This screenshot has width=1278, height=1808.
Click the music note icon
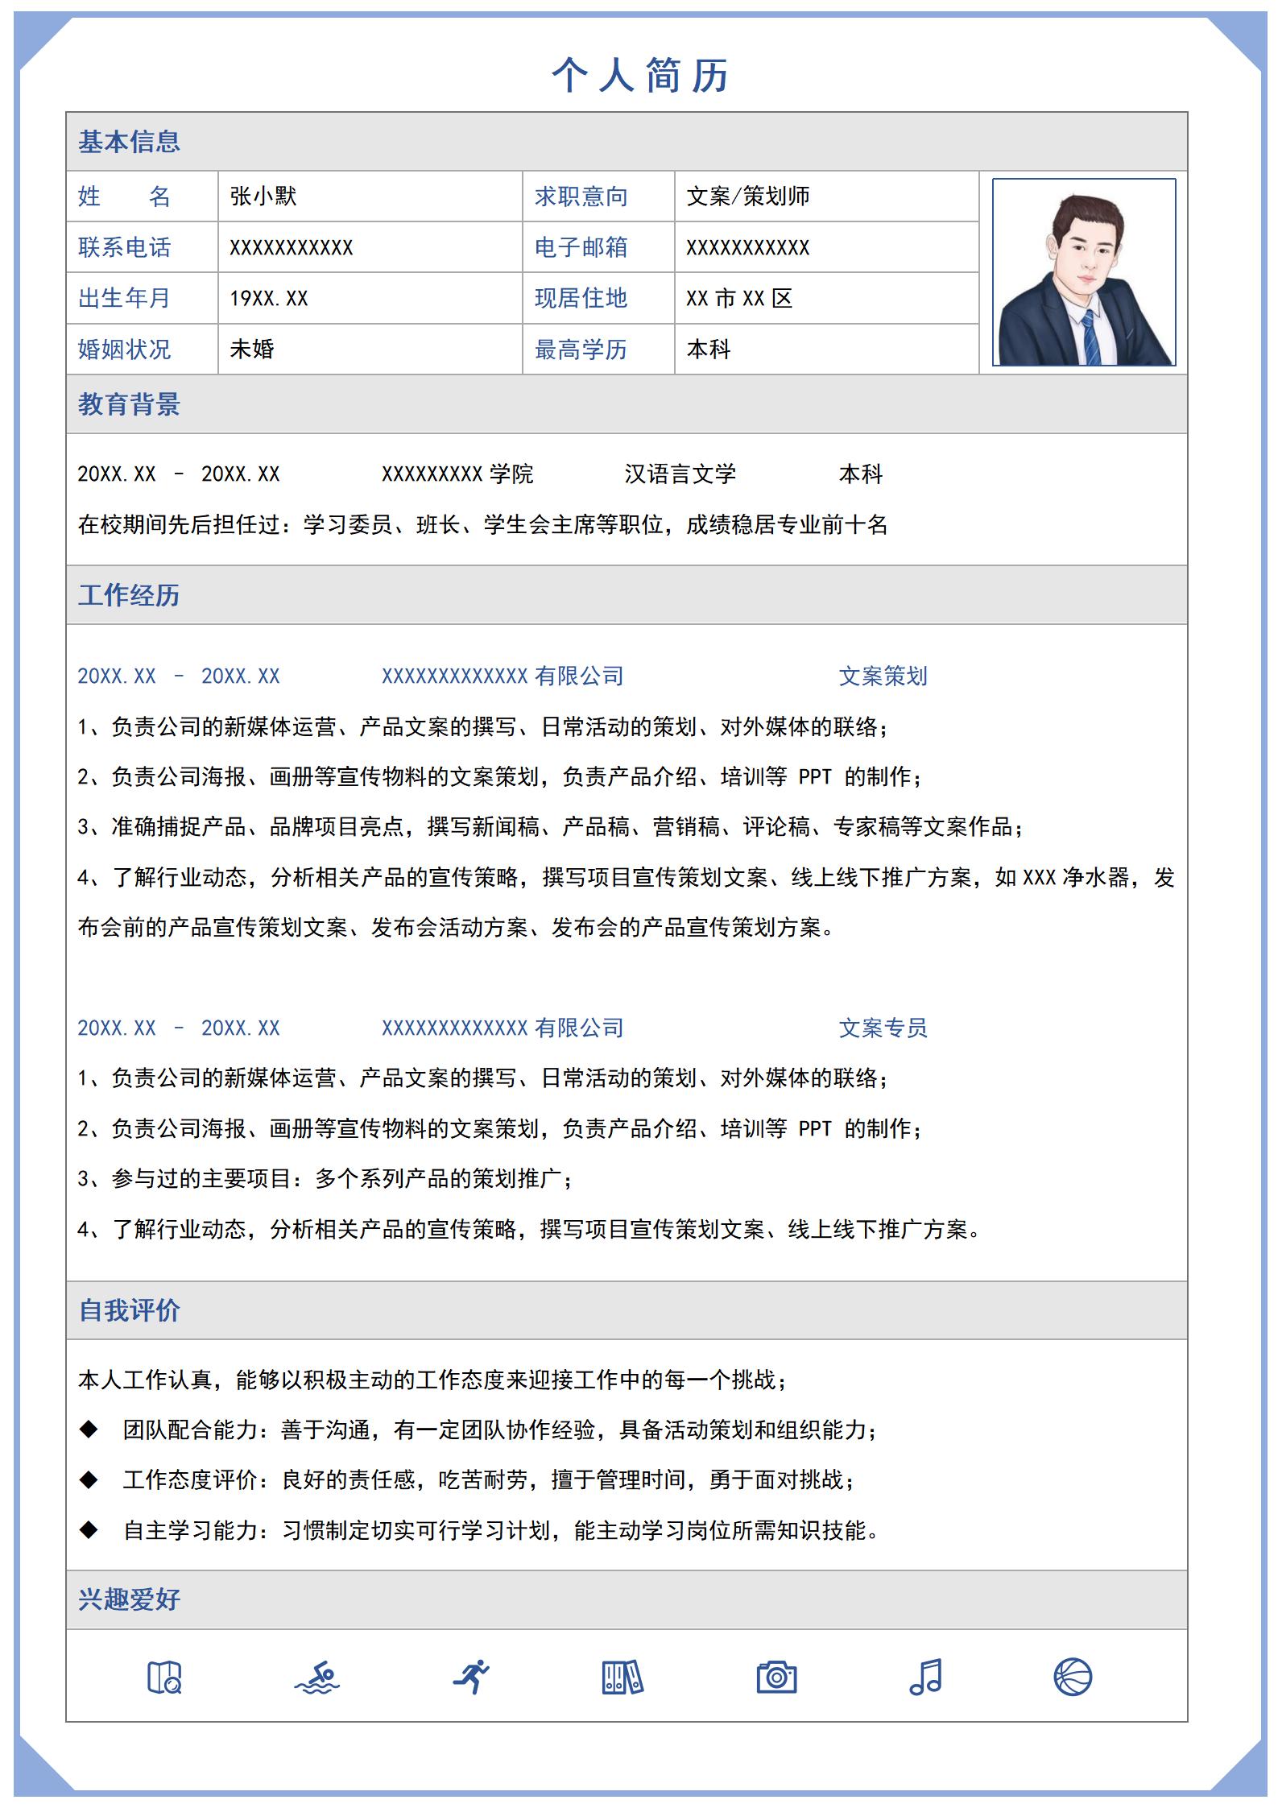point(926,1677)
